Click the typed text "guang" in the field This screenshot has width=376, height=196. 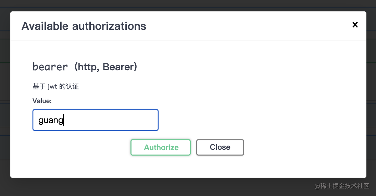tap(51, 120)
